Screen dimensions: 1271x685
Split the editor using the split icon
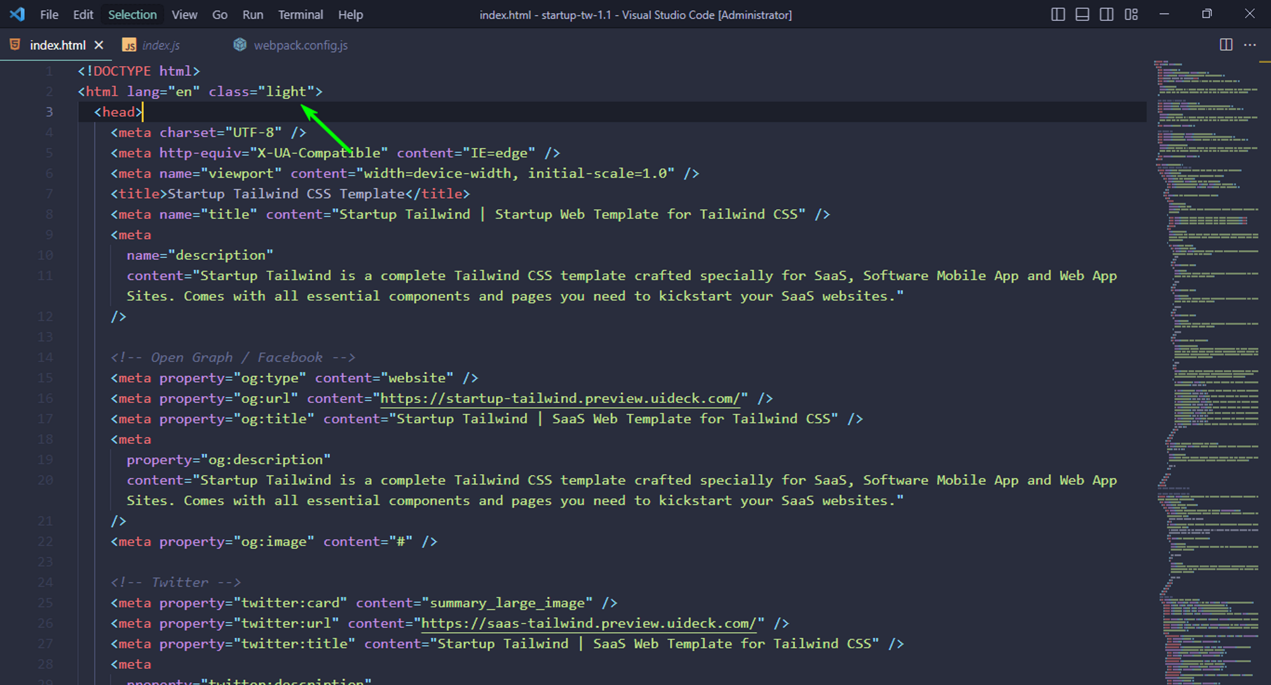pos(1225,44)
